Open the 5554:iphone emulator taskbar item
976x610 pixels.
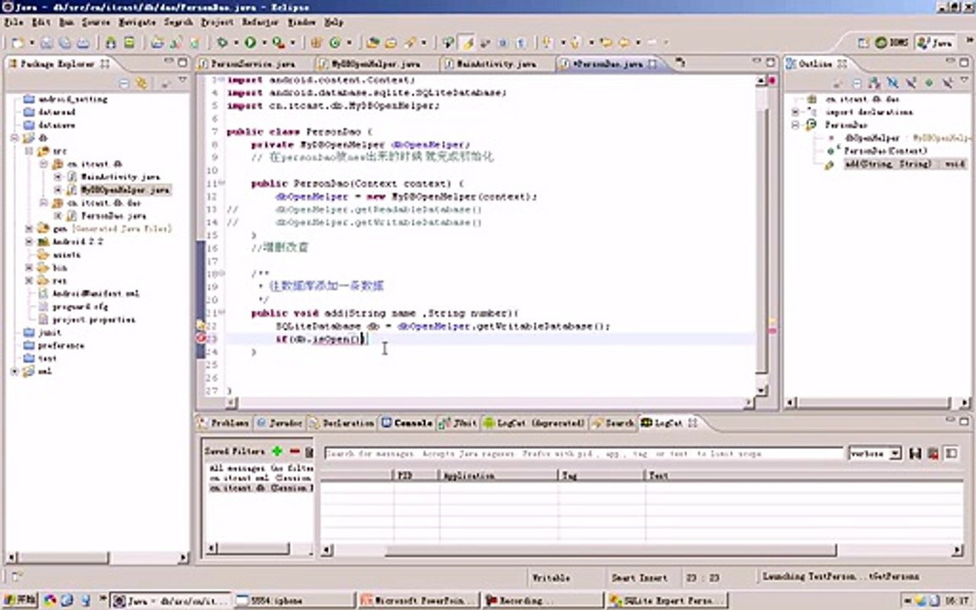tap(295, 601)
